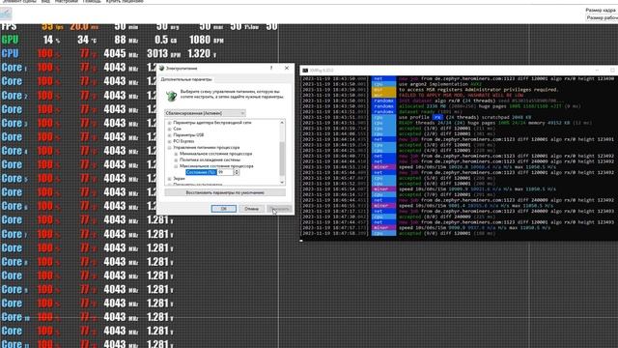The width and height of the screenshot is (618, 348).
Task: Click the scene tool icon in the toolbar
Action: (x=6, y=14)
